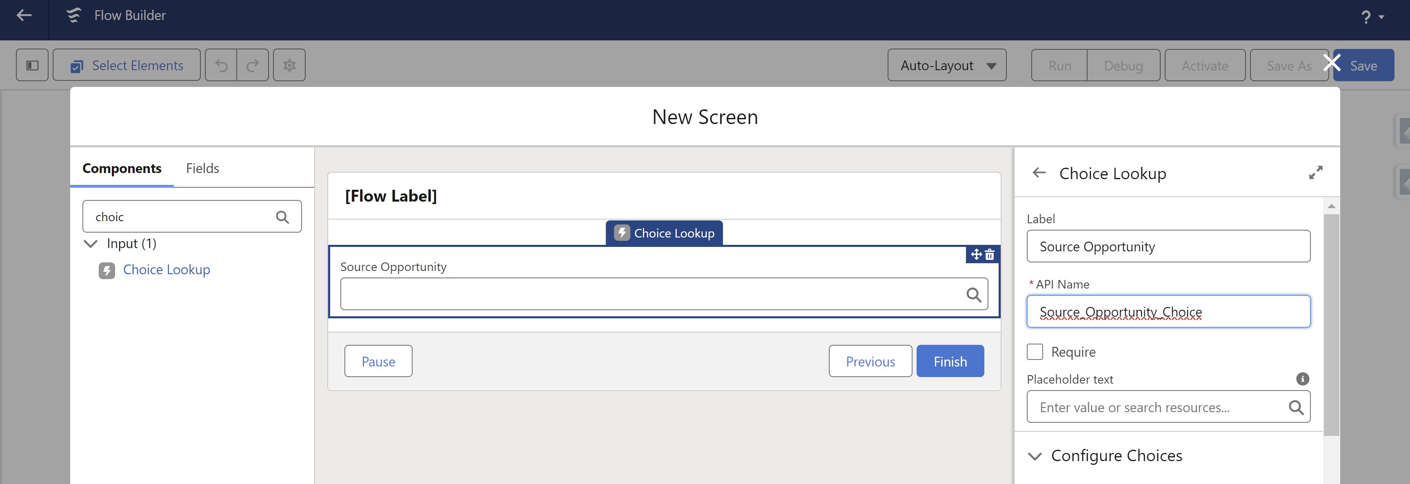Click the trash delete icon on Source Opportunity
The width and height of the screenshot is (1410, 484).
tap(990, 254)
